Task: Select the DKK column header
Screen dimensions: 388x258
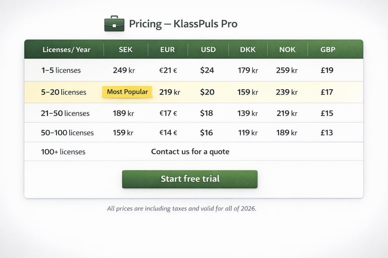Action: [248, 49]
